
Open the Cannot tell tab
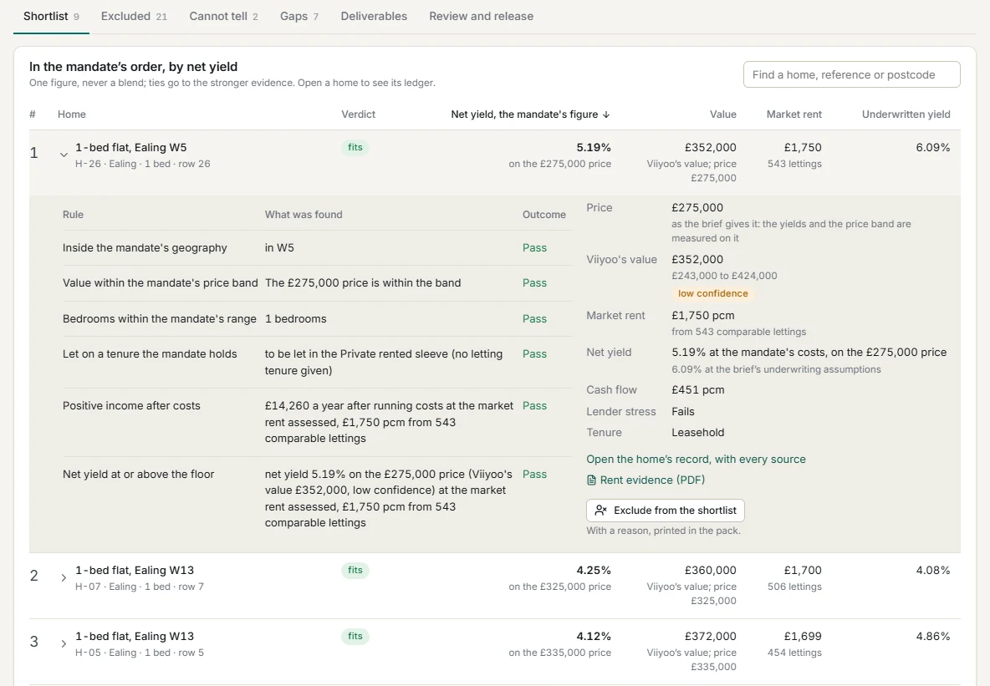pos(223,17)
